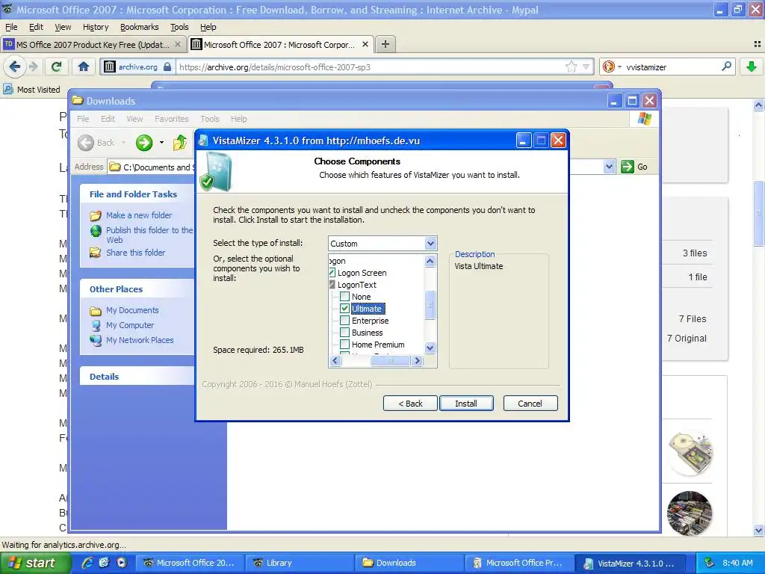Bookmark this page with the star
765x574 pixels.
[571, 67]
